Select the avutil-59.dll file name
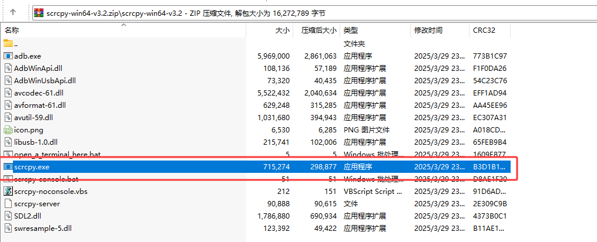Viewport: 597px width, 242px height. click(x=35, y=117)
